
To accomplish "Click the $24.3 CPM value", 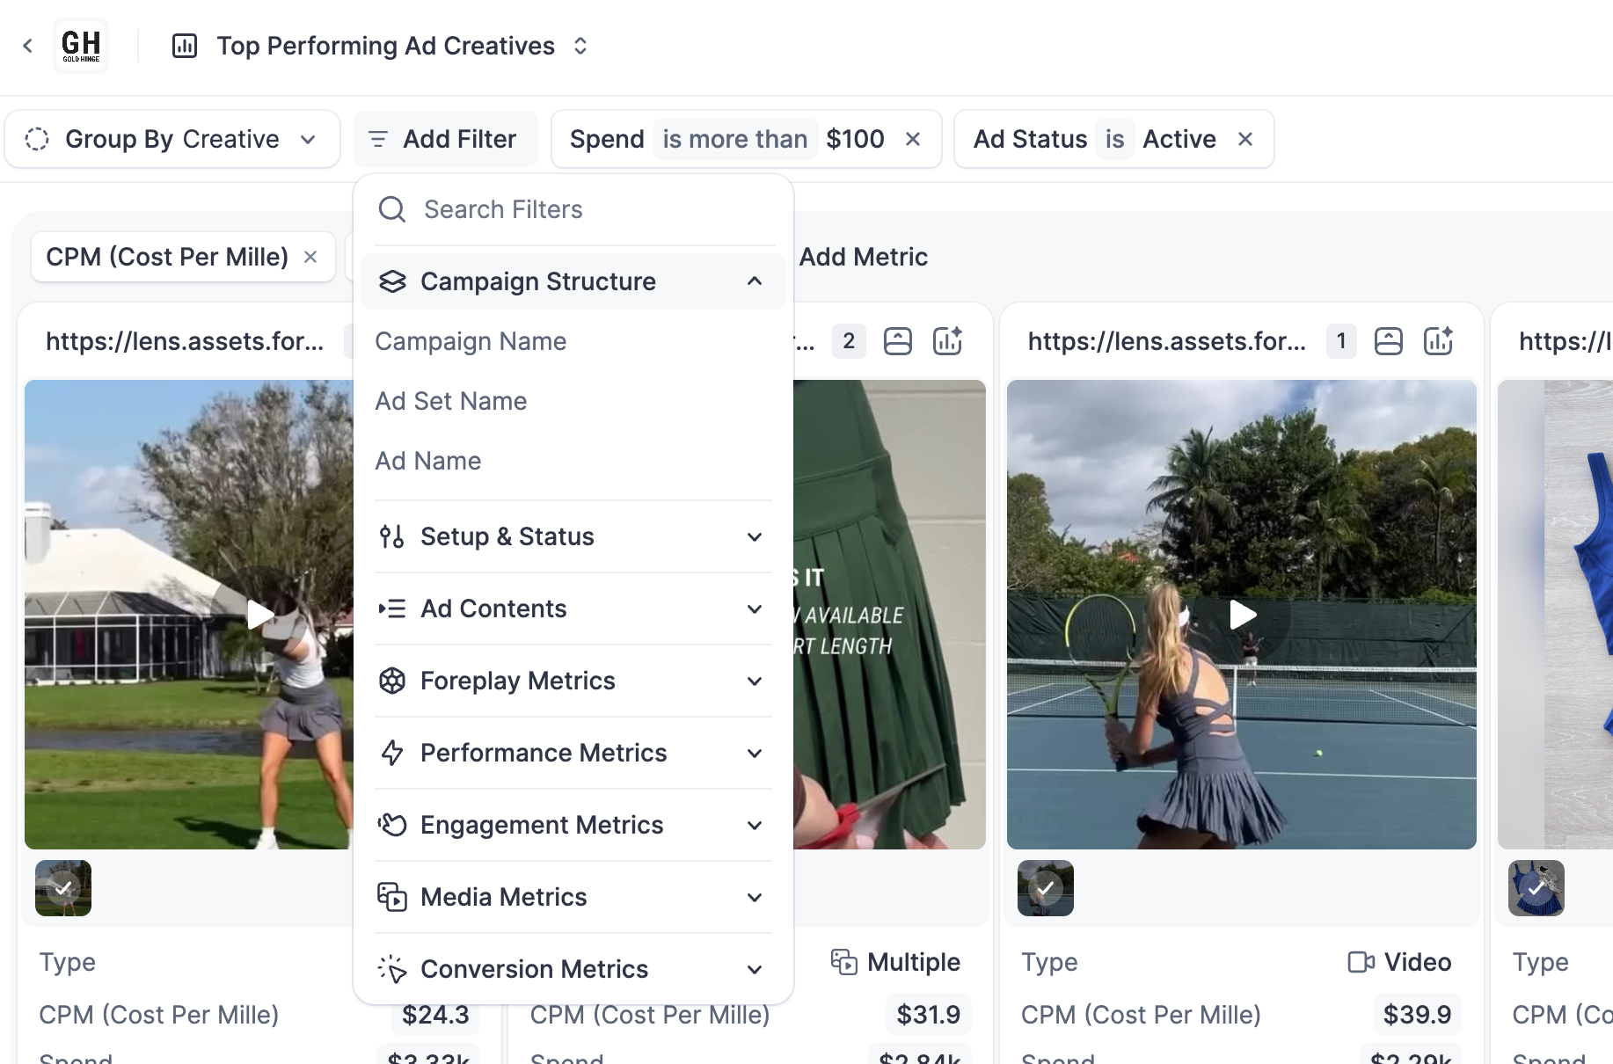I will coord(435,1015).
